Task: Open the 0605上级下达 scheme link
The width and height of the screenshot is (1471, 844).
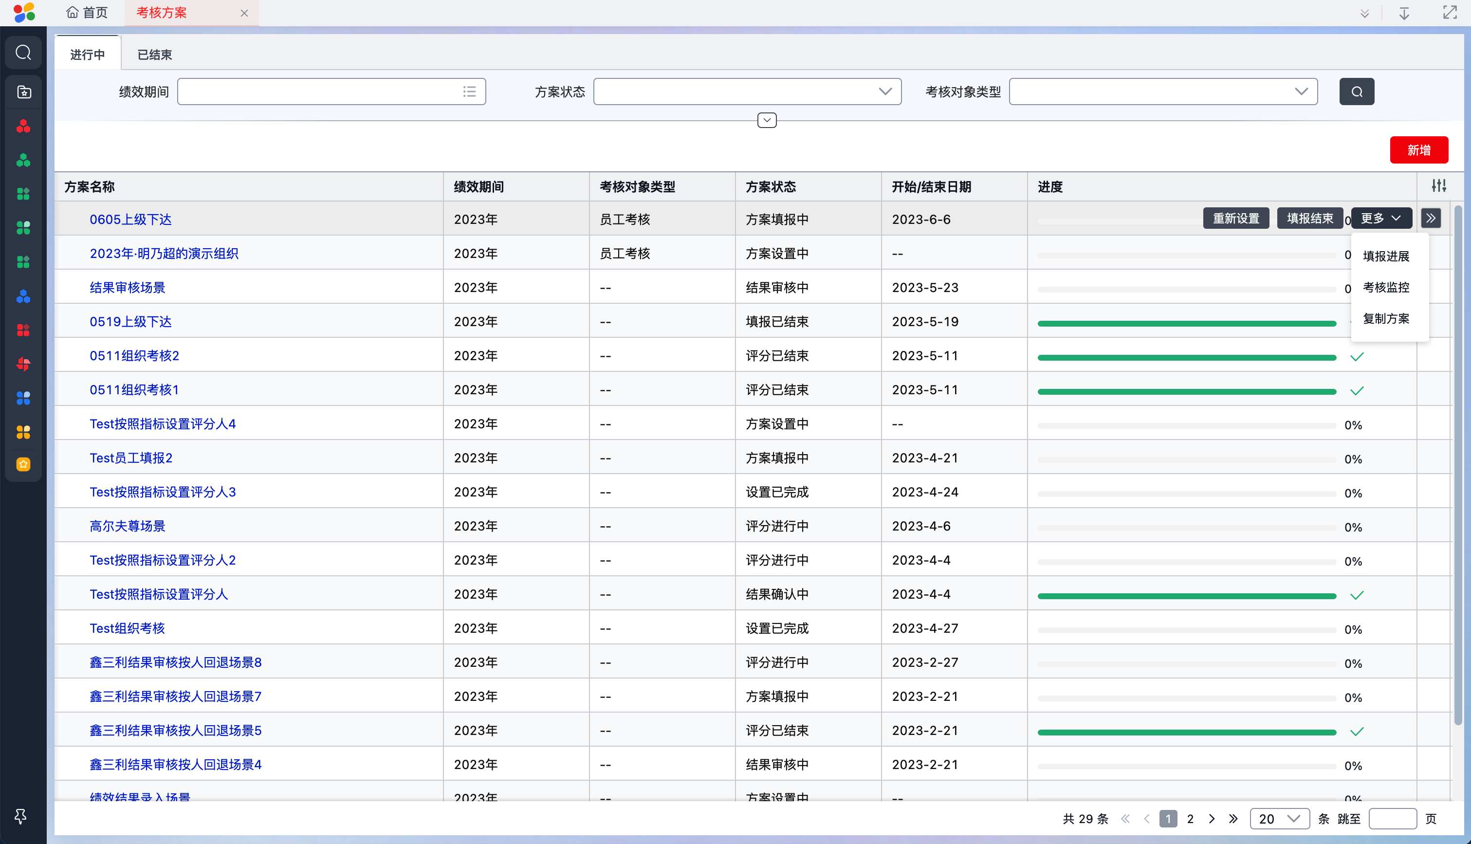Action: pos(130,219)
